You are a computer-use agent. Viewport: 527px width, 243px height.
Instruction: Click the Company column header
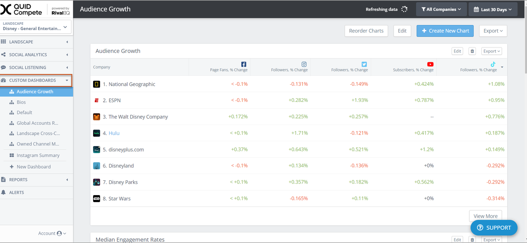click(102, 67)
